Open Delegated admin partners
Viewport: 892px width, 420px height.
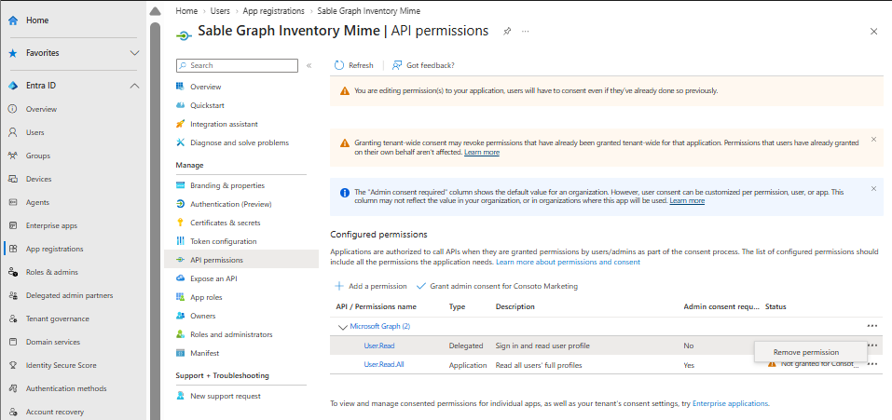pyautogui.click(x=69, y=295)
